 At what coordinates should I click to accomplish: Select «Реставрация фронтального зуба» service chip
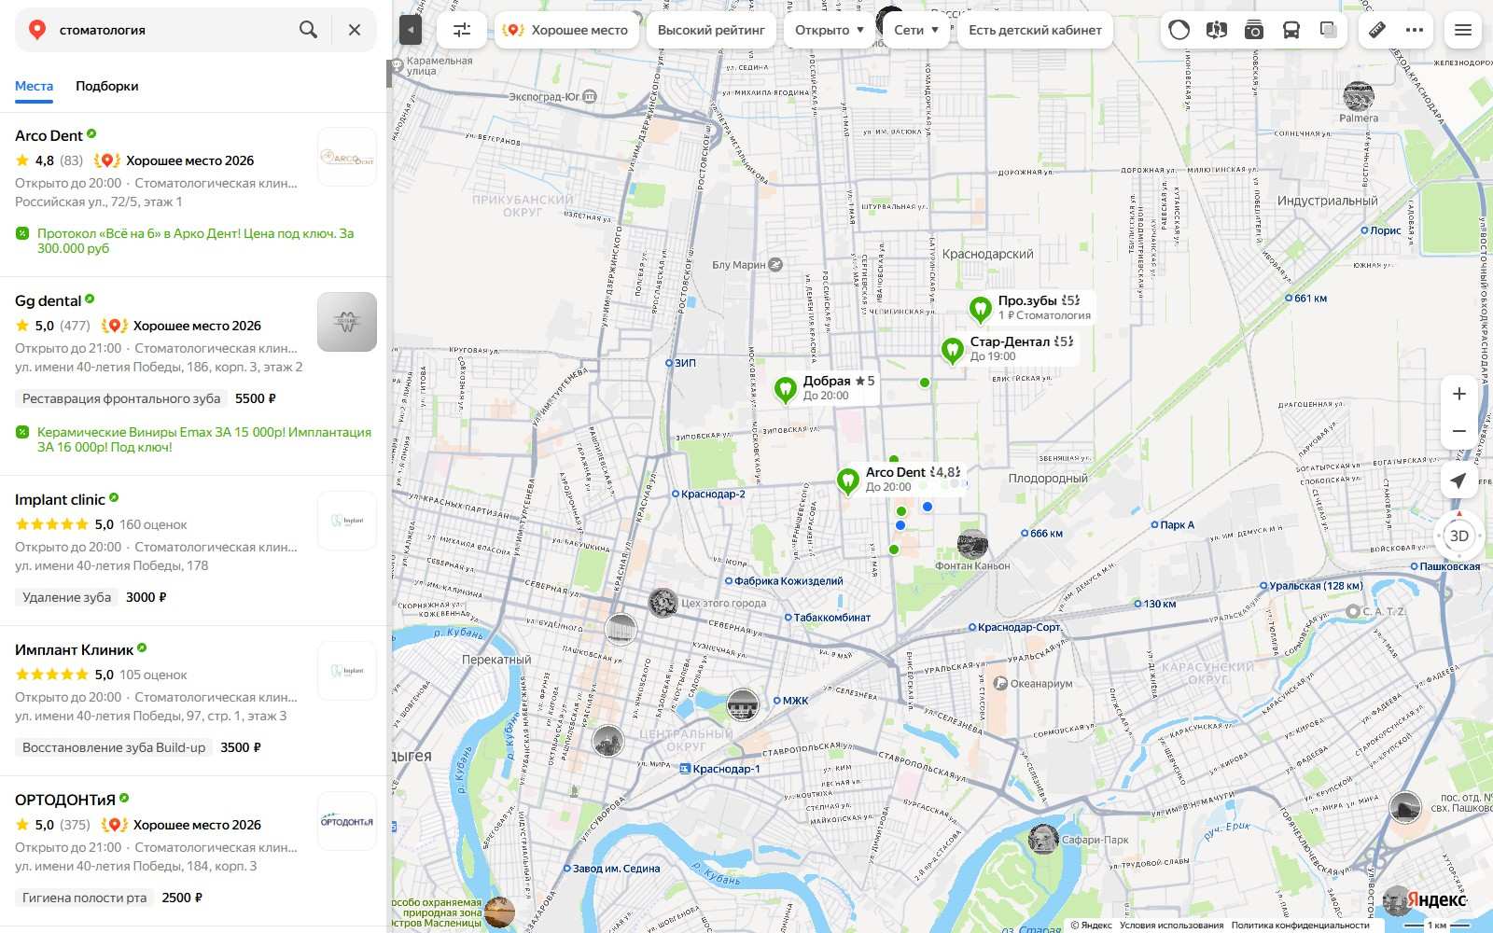tap(121, 398)
